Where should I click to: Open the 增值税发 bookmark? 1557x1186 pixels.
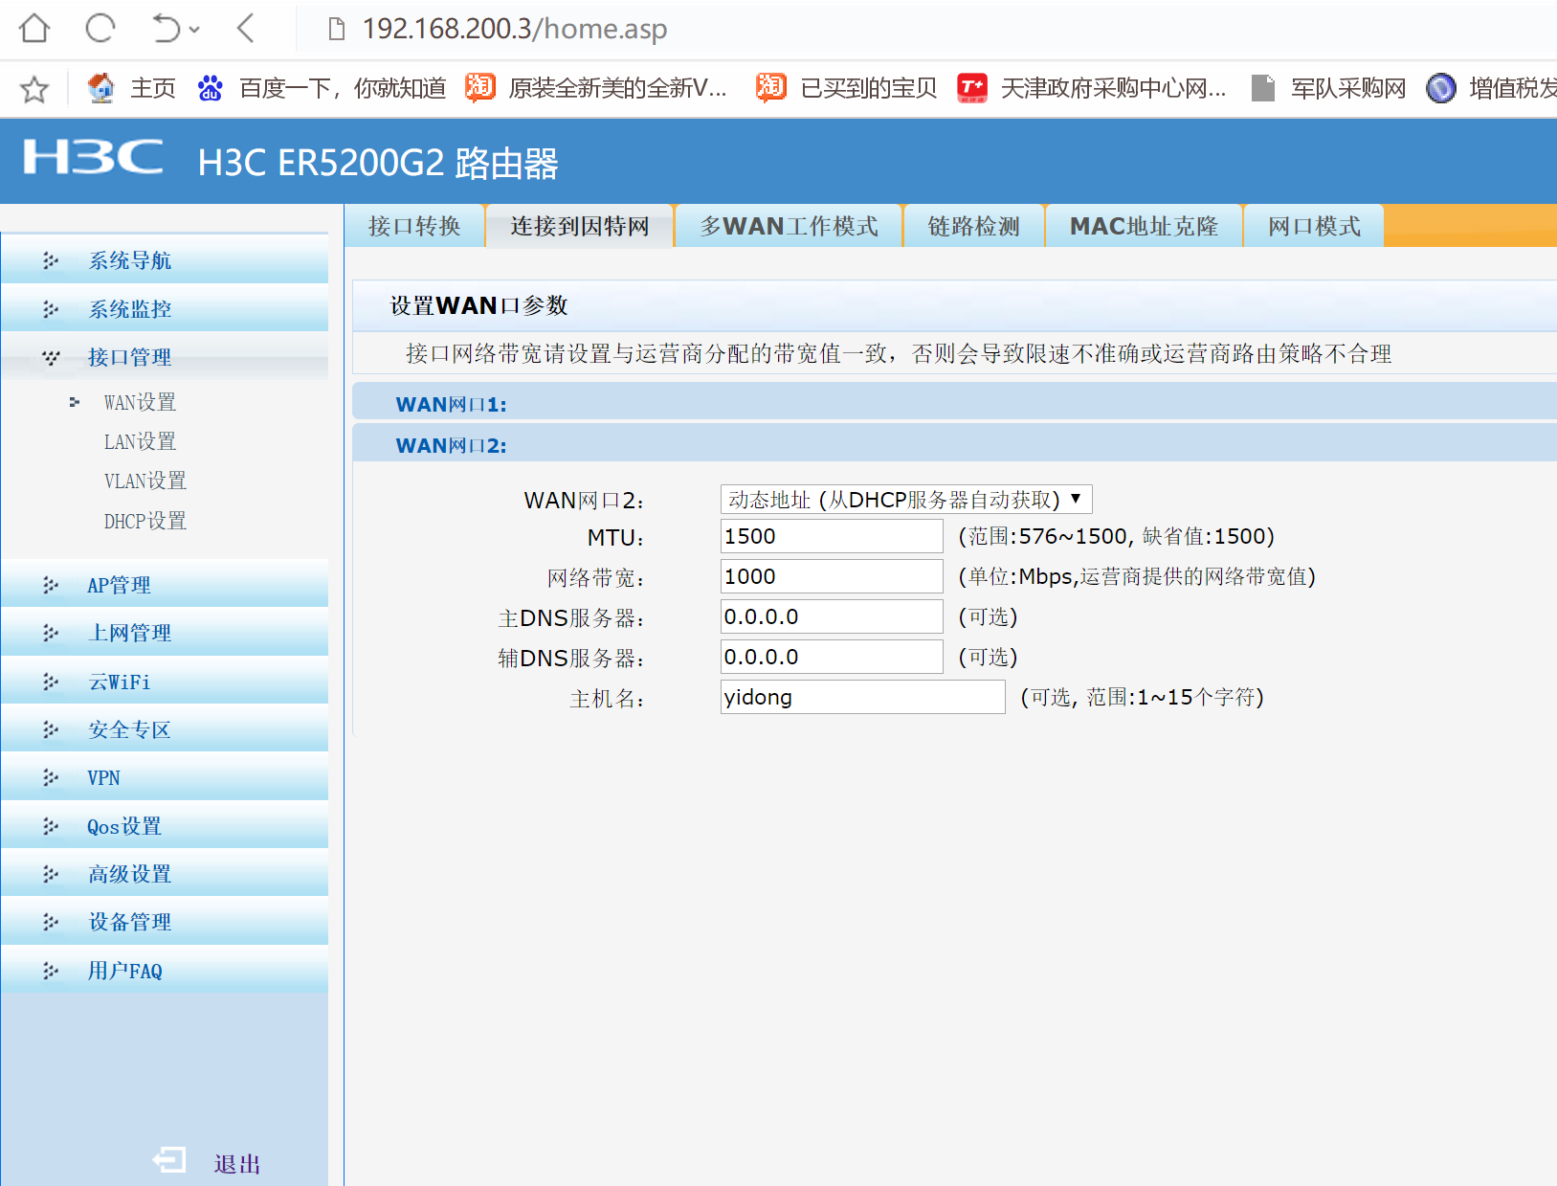pyautogui.click(x=1491, y=88)
